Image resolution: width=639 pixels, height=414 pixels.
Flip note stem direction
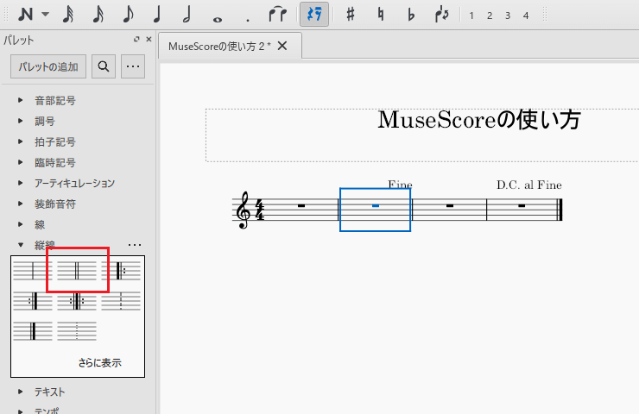coord(442,15)
